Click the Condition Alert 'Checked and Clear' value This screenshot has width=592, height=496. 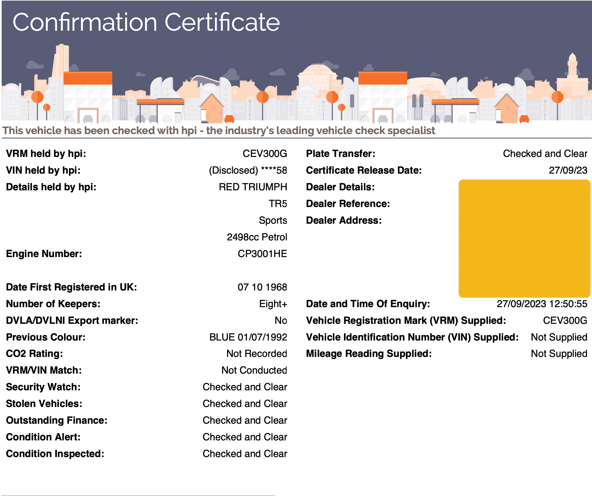[245, 437]
